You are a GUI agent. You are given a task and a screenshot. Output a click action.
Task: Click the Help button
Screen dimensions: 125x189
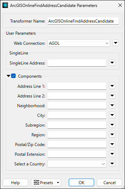pos(15,183)
